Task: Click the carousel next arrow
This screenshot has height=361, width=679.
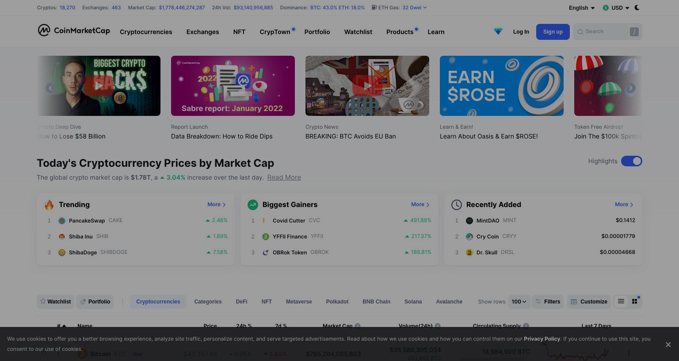Action: click(x=631, y=88)
